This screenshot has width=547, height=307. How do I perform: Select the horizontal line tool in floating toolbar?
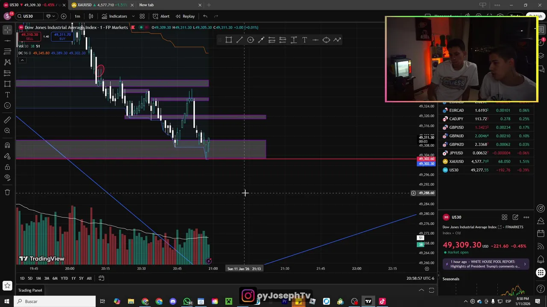(315, 40)
